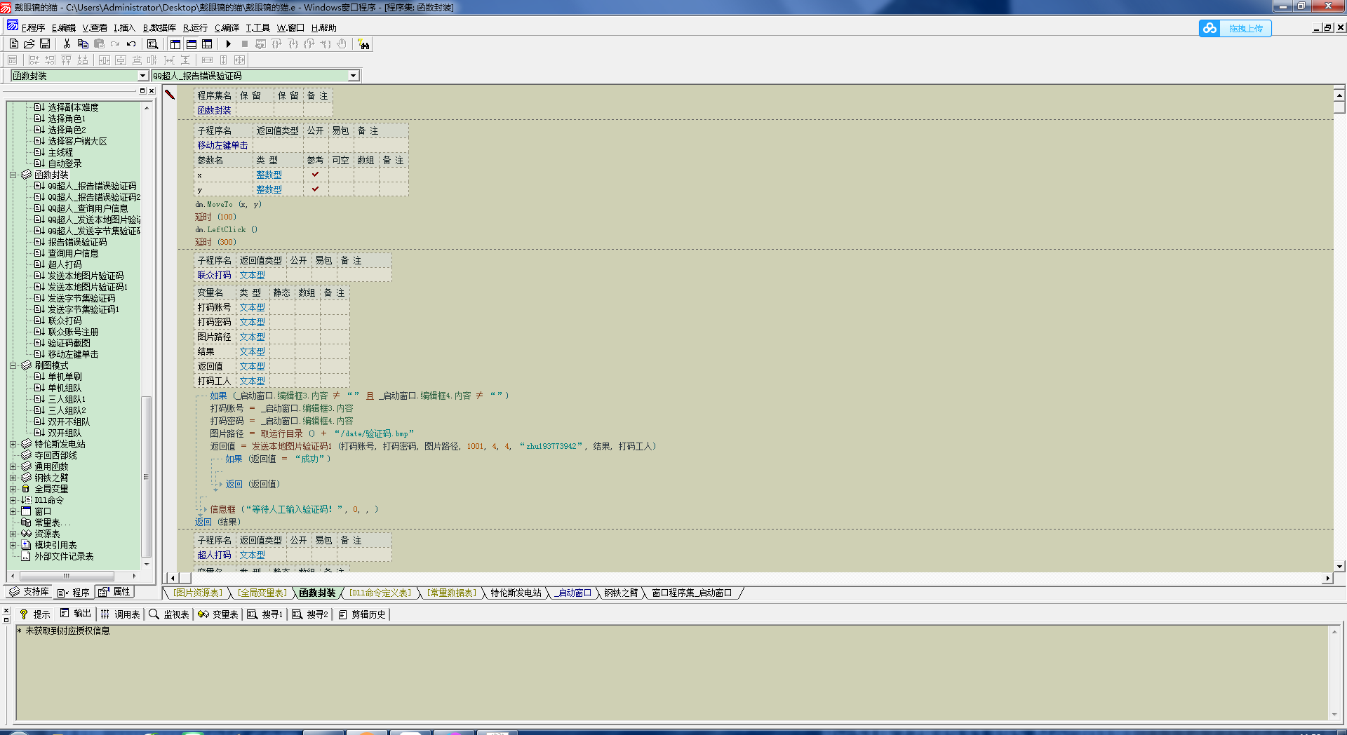The height and width of the screenshot is (735, 1347).
Task: Switch to the _启动窗口 tab
Action: 572,593
